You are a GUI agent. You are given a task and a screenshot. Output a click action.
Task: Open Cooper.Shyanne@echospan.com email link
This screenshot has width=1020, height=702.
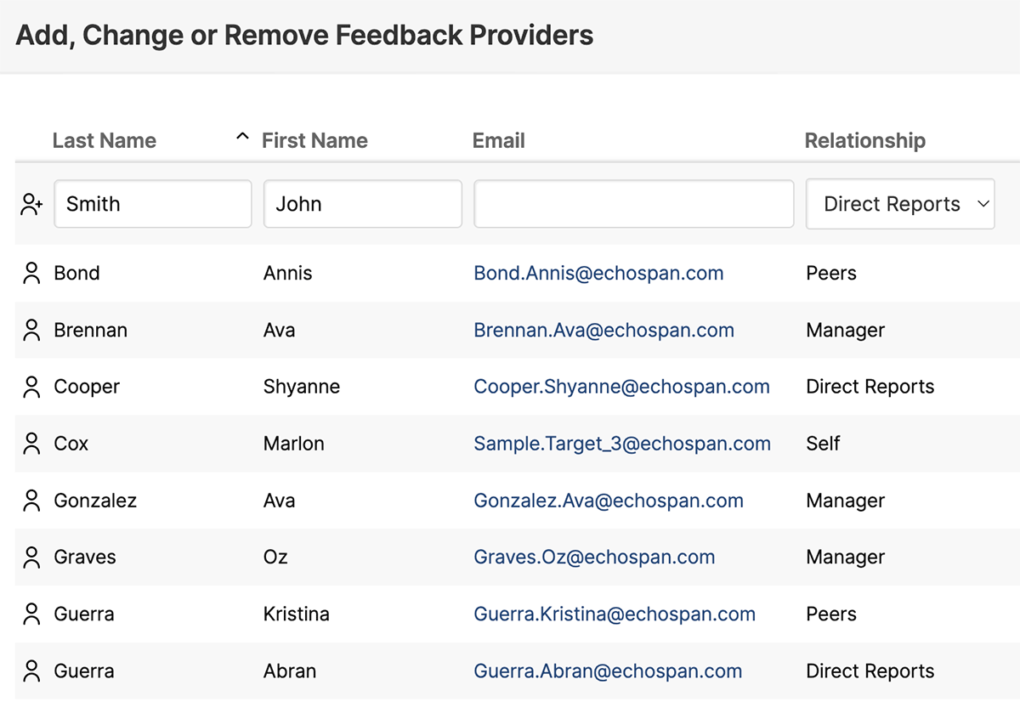click(x=622, y=388)
